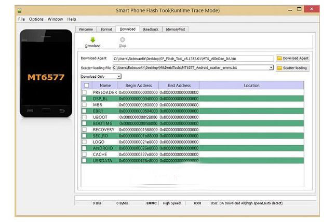Switch to the Readback tab
336x222 pixels.
[x=151, y=30]
